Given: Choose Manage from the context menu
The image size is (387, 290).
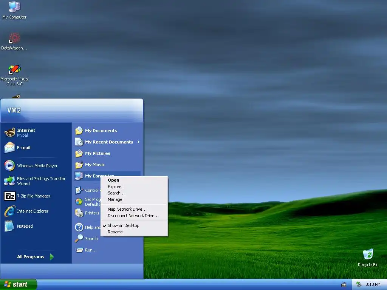Looking at the screenshot, I should tap(134, 199).
